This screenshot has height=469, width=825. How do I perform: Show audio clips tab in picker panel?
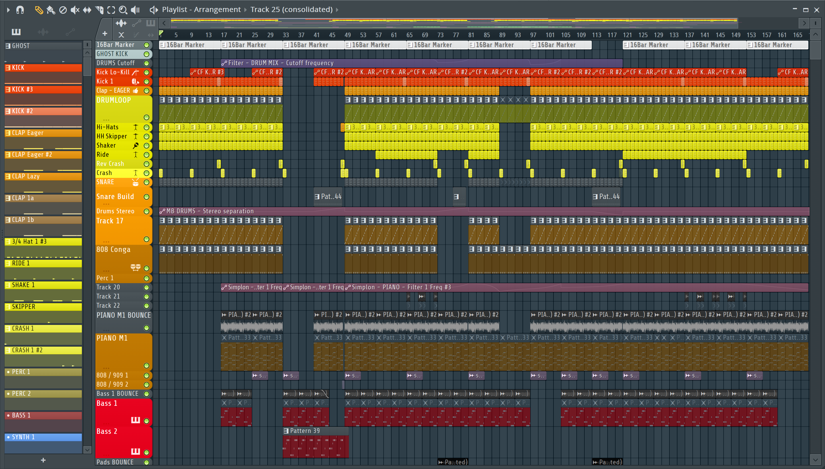(43, 32)
